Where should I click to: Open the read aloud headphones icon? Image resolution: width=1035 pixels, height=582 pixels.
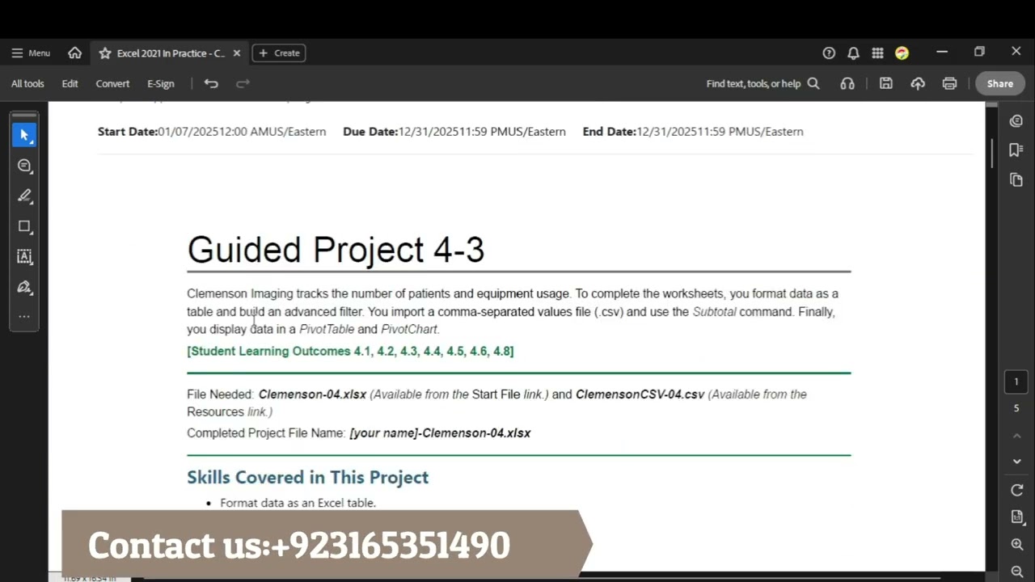pyautogui.click(x=847, y=83)
